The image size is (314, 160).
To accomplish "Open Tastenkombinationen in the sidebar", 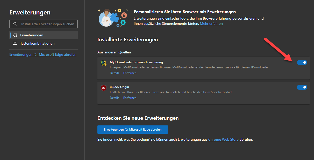I will [44, 43].
